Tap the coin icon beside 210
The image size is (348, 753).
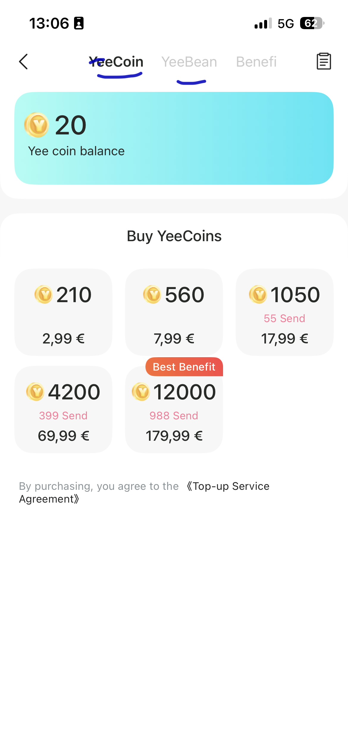[x=44, y=294]
